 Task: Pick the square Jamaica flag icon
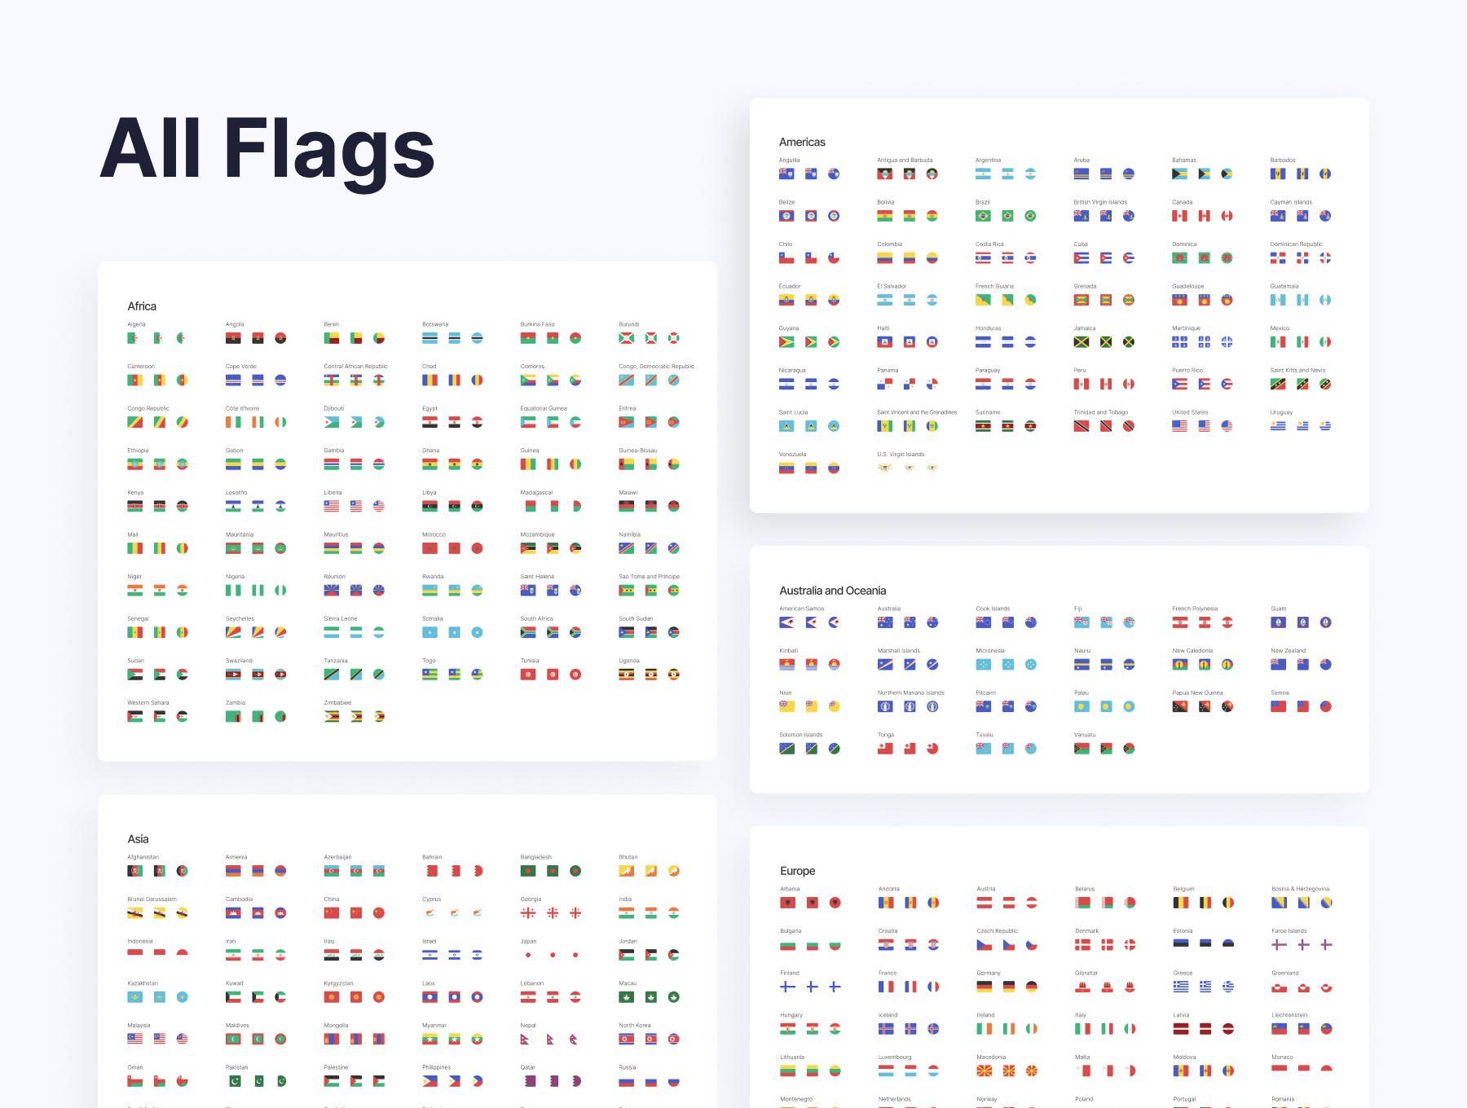coord(1106,342)
